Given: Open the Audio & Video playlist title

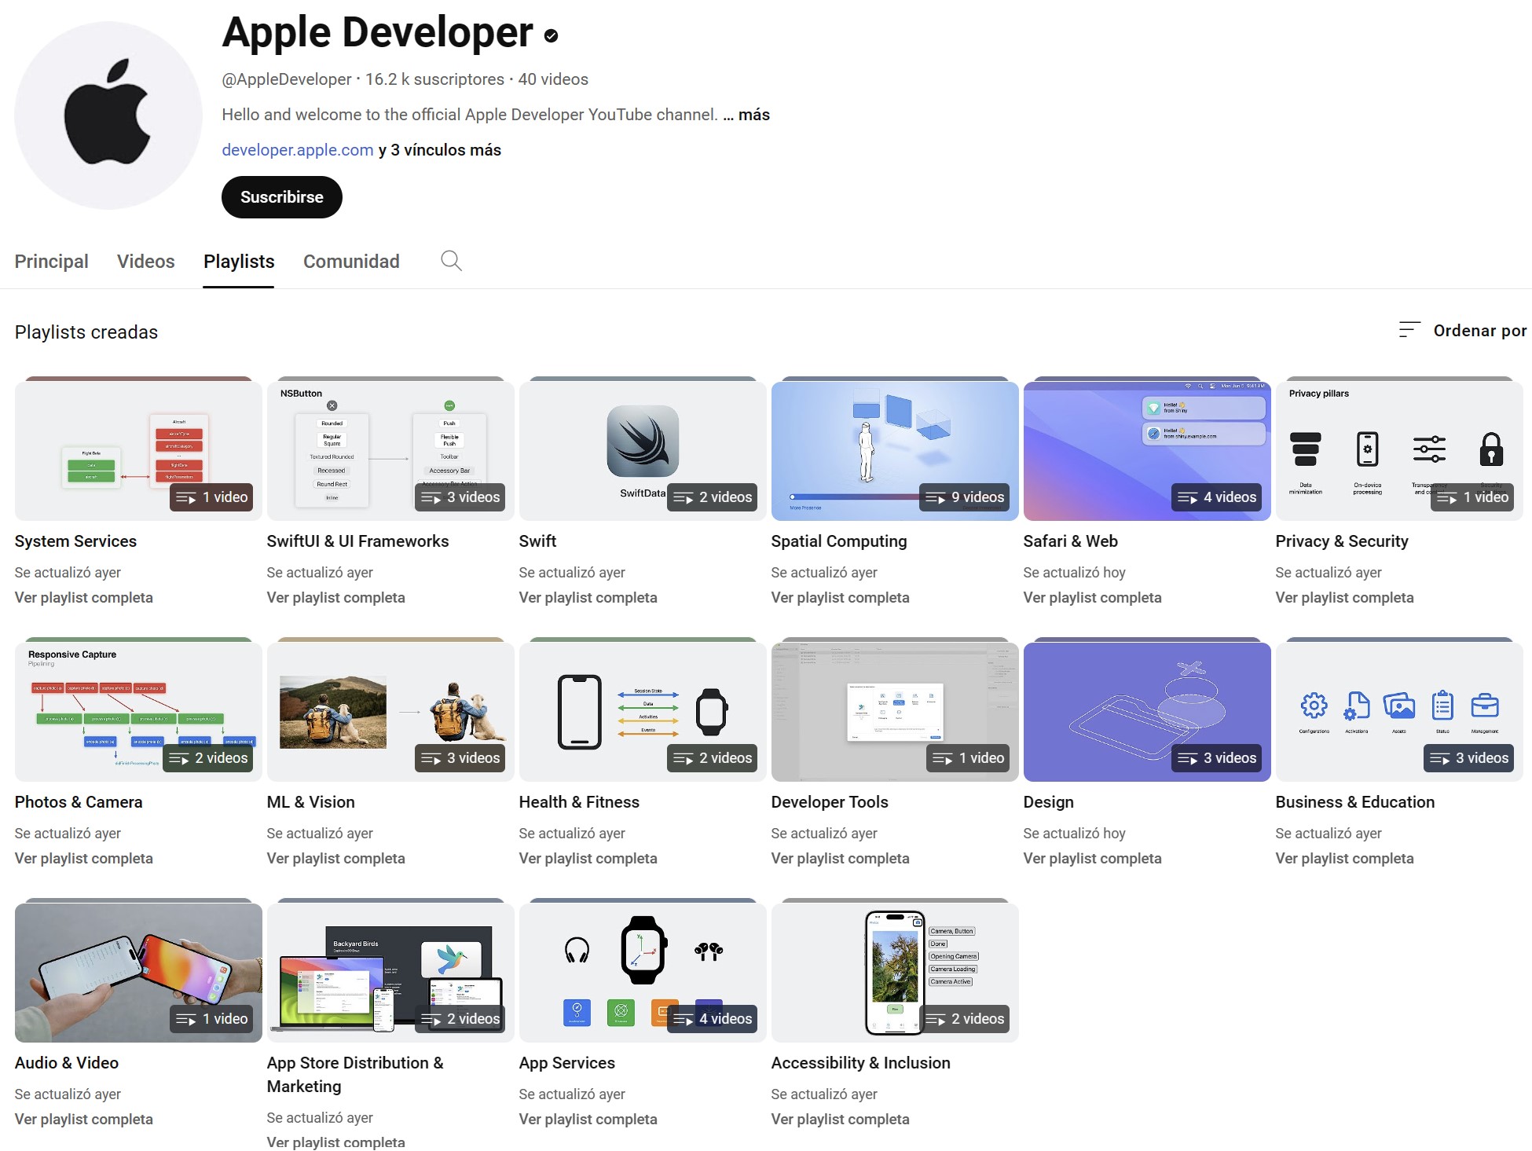Looking at the screenshot, I should [x=67, y=1063].
